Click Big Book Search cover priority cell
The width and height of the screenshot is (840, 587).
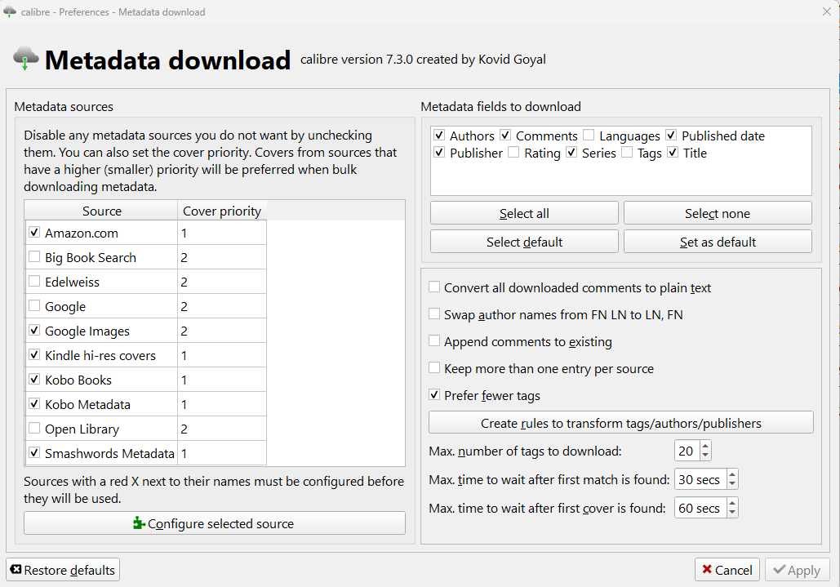click(222, 257)
